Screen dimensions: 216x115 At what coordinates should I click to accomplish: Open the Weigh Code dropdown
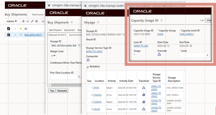tap(53, 56)
